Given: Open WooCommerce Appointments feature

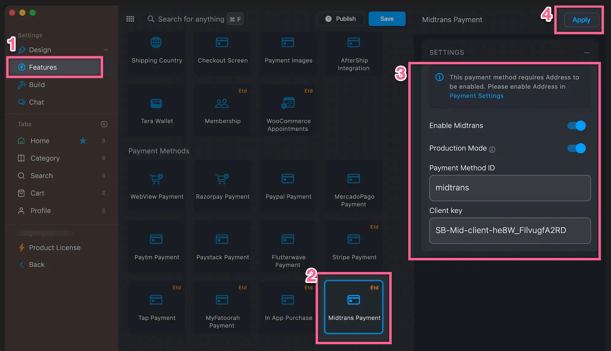Looking at the screenshot, I should tap(288, 110).
